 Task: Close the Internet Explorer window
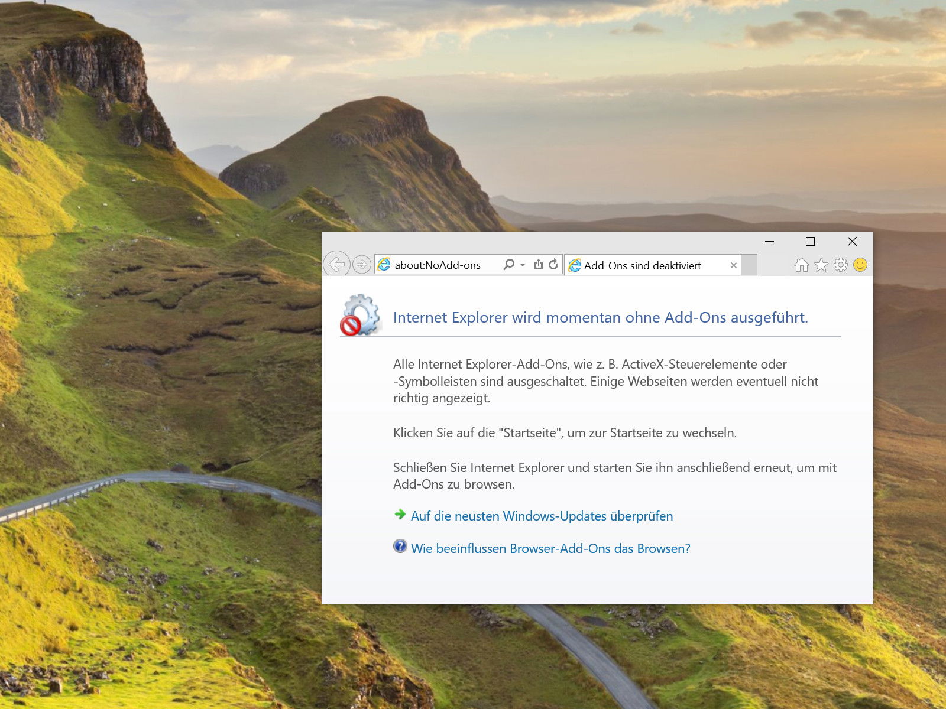click(x=852, y=241)
